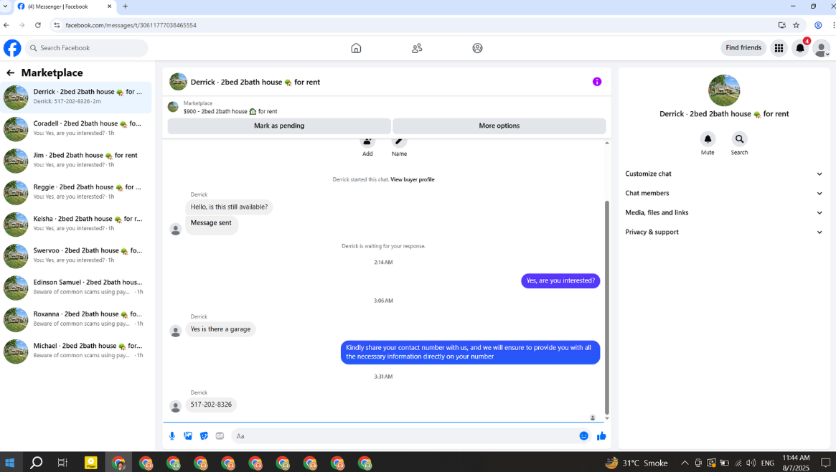Open Jim conversation in the list
Image resolution: width=836 pixels, height=472 pixels.
(76, 161)
